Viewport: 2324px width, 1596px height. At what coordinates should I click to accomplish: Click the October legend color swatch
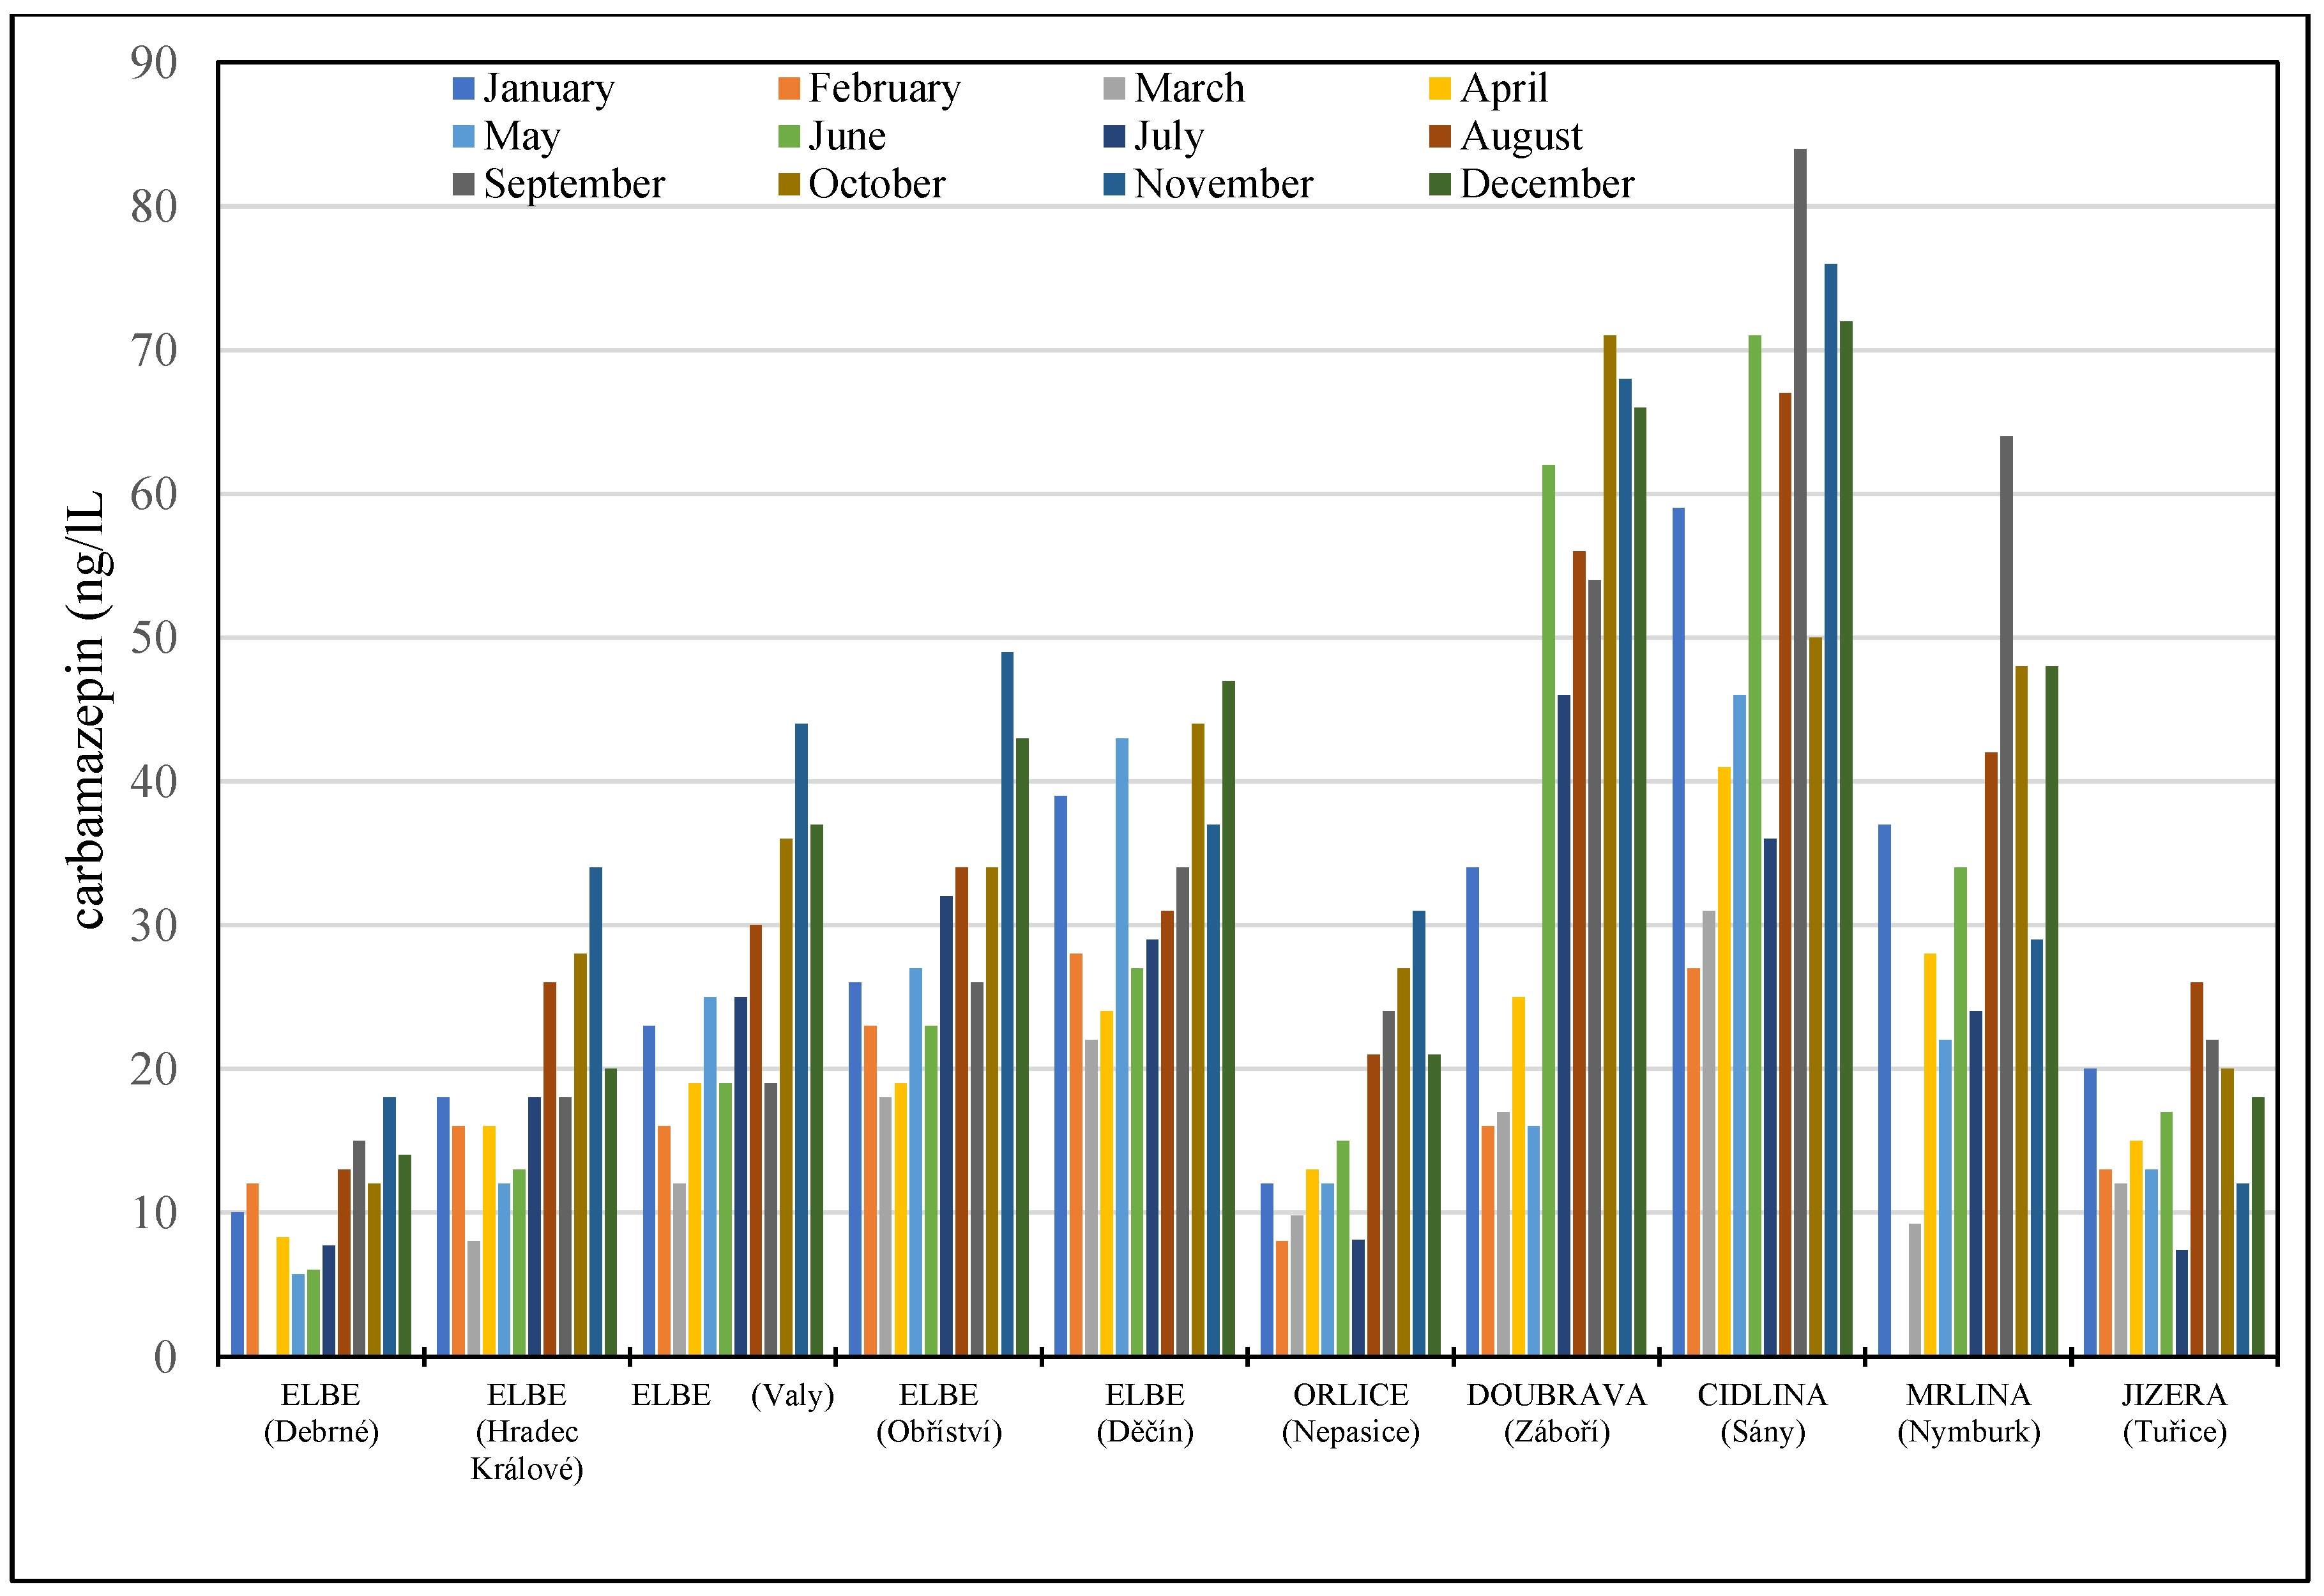789,184
